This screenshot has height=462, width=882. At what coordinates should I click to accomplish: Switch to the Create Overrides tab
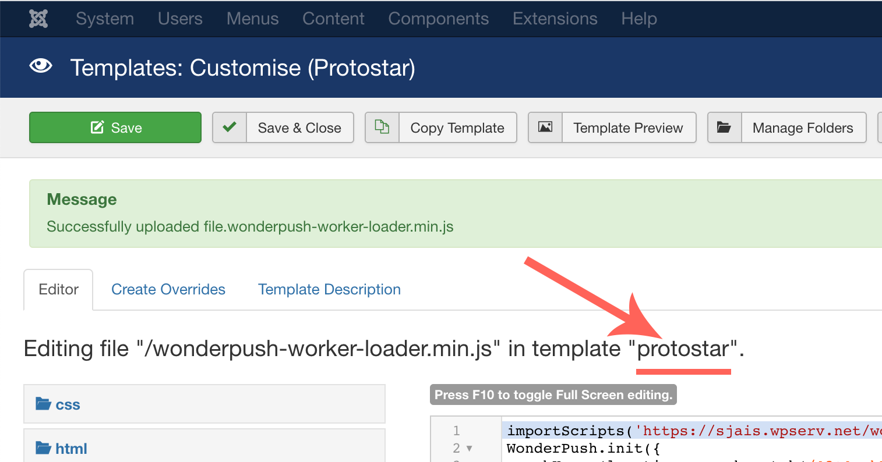pyautogui.click(x=168, y=289)
